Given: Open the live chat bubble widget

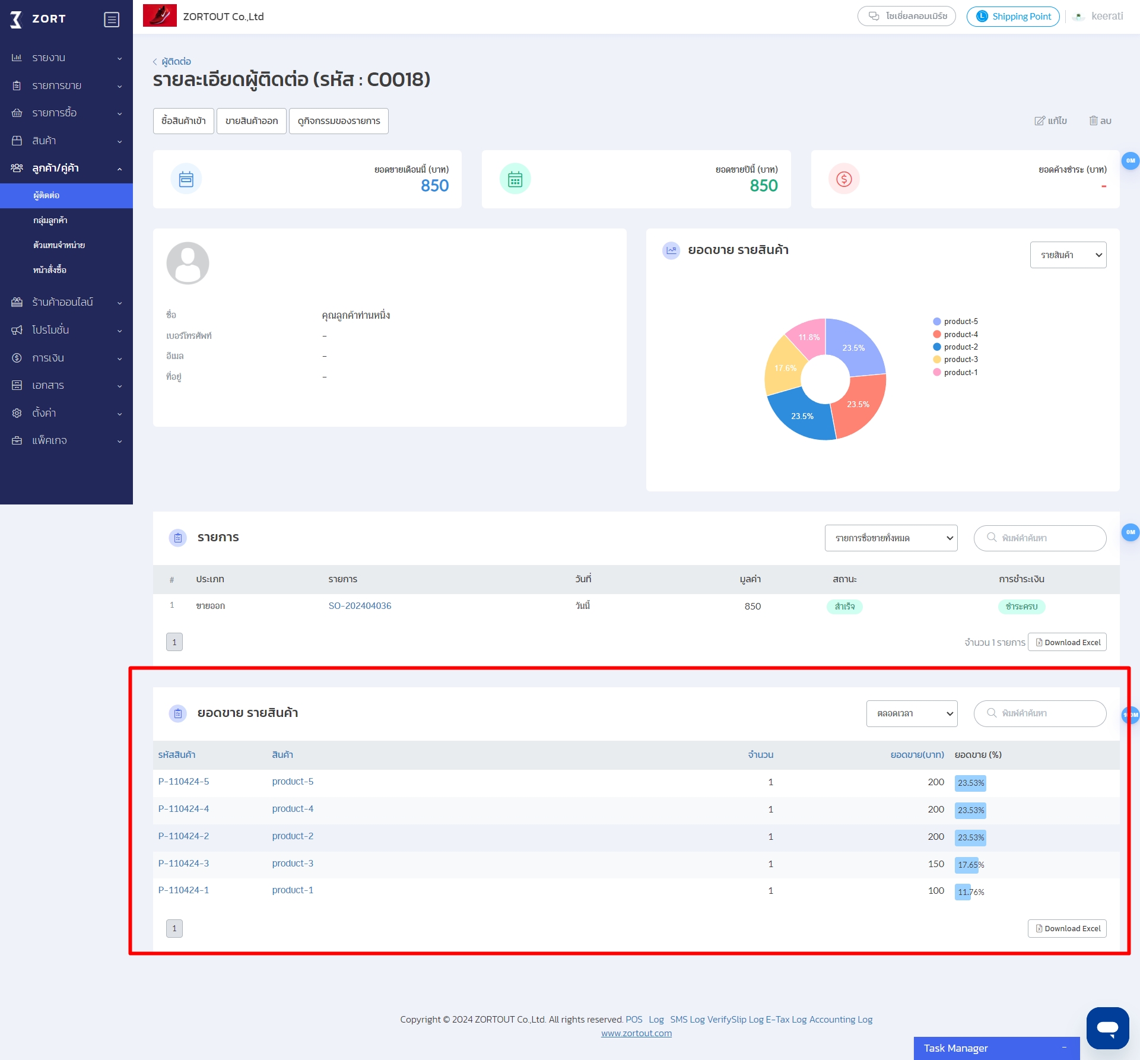Looking at the screenshot, I should point(1107,1027).
